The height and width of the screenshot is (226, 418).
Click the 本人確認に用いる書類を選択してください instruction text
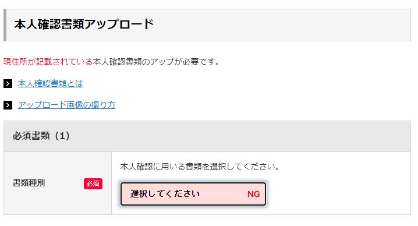coord(200,167)
